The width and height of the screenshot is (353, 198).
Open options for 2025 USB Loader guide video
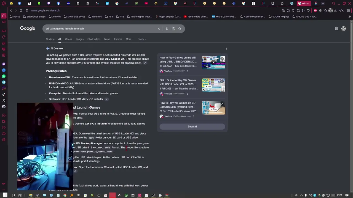187,94
